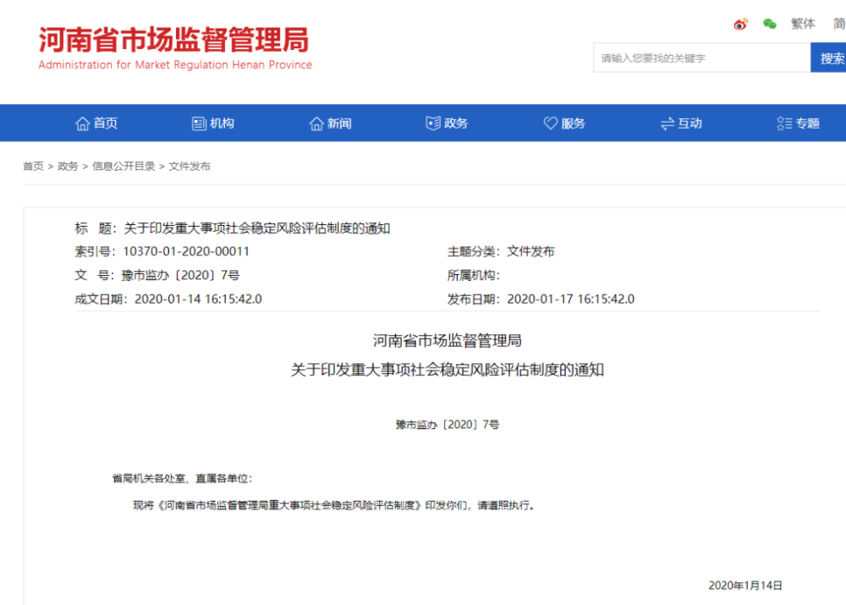Click the centered document number 豫市监办〔2020〕7号
Screen dimensions: 846x605
click(x=448, y=425)
